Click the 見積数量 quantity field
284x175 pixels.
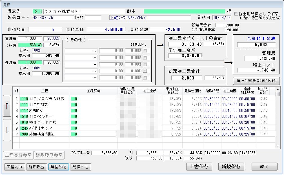[45, 30]
